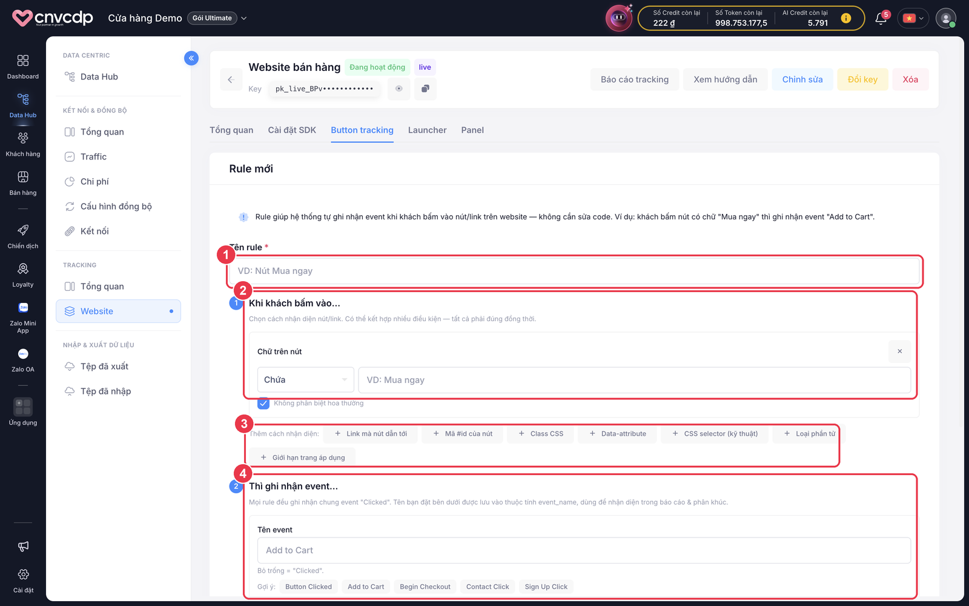Open the Dashboard icon in left rail
The height and width of the screenshot is (606, 969).
point(23,61)
